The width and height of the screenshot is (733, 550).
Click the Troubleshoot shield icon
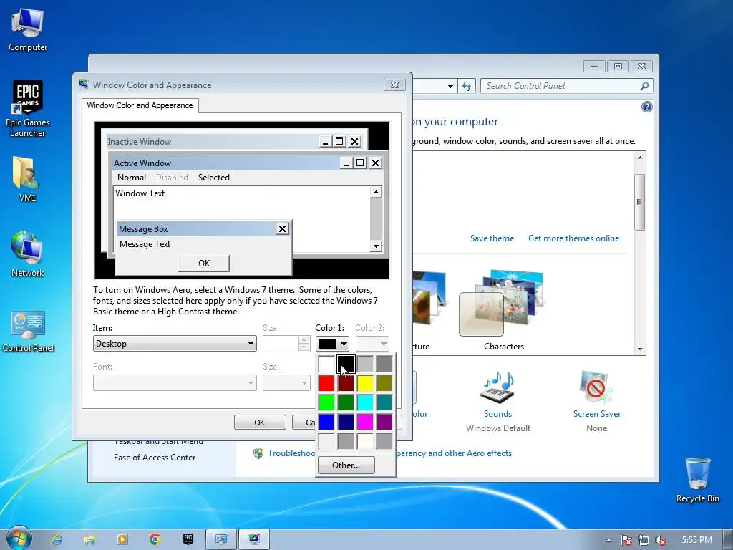[258, 453]
